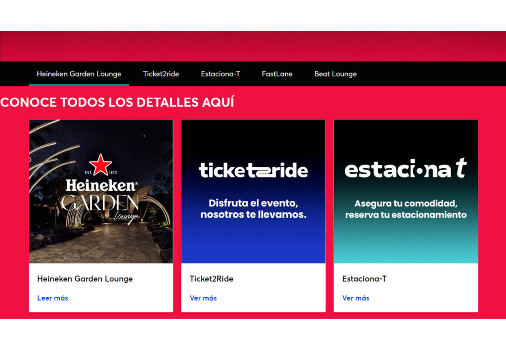Switch to the Ticket2ride tab
Viewport: 506px width, 350px height.
click(161, 74)
